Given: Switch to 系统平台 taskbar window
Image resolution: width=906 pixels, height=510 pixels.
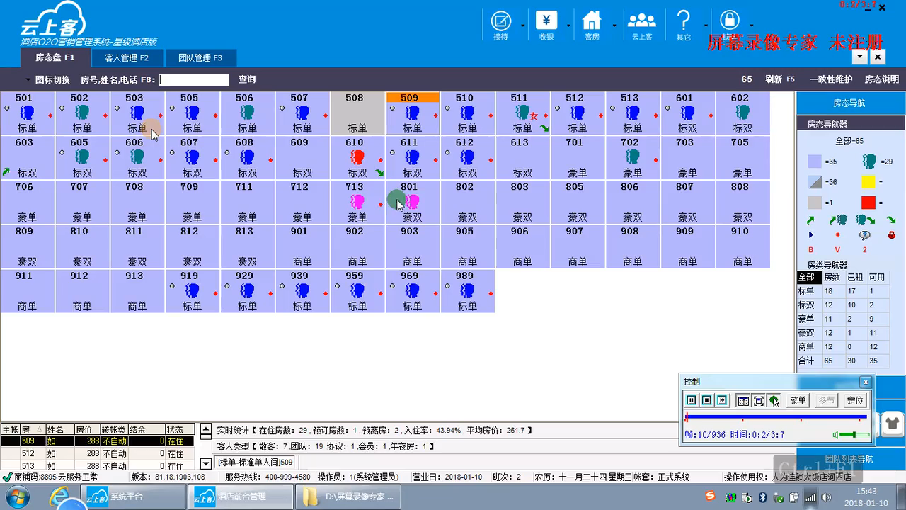Looking at the screenshot, I should (x=134, y=497).
